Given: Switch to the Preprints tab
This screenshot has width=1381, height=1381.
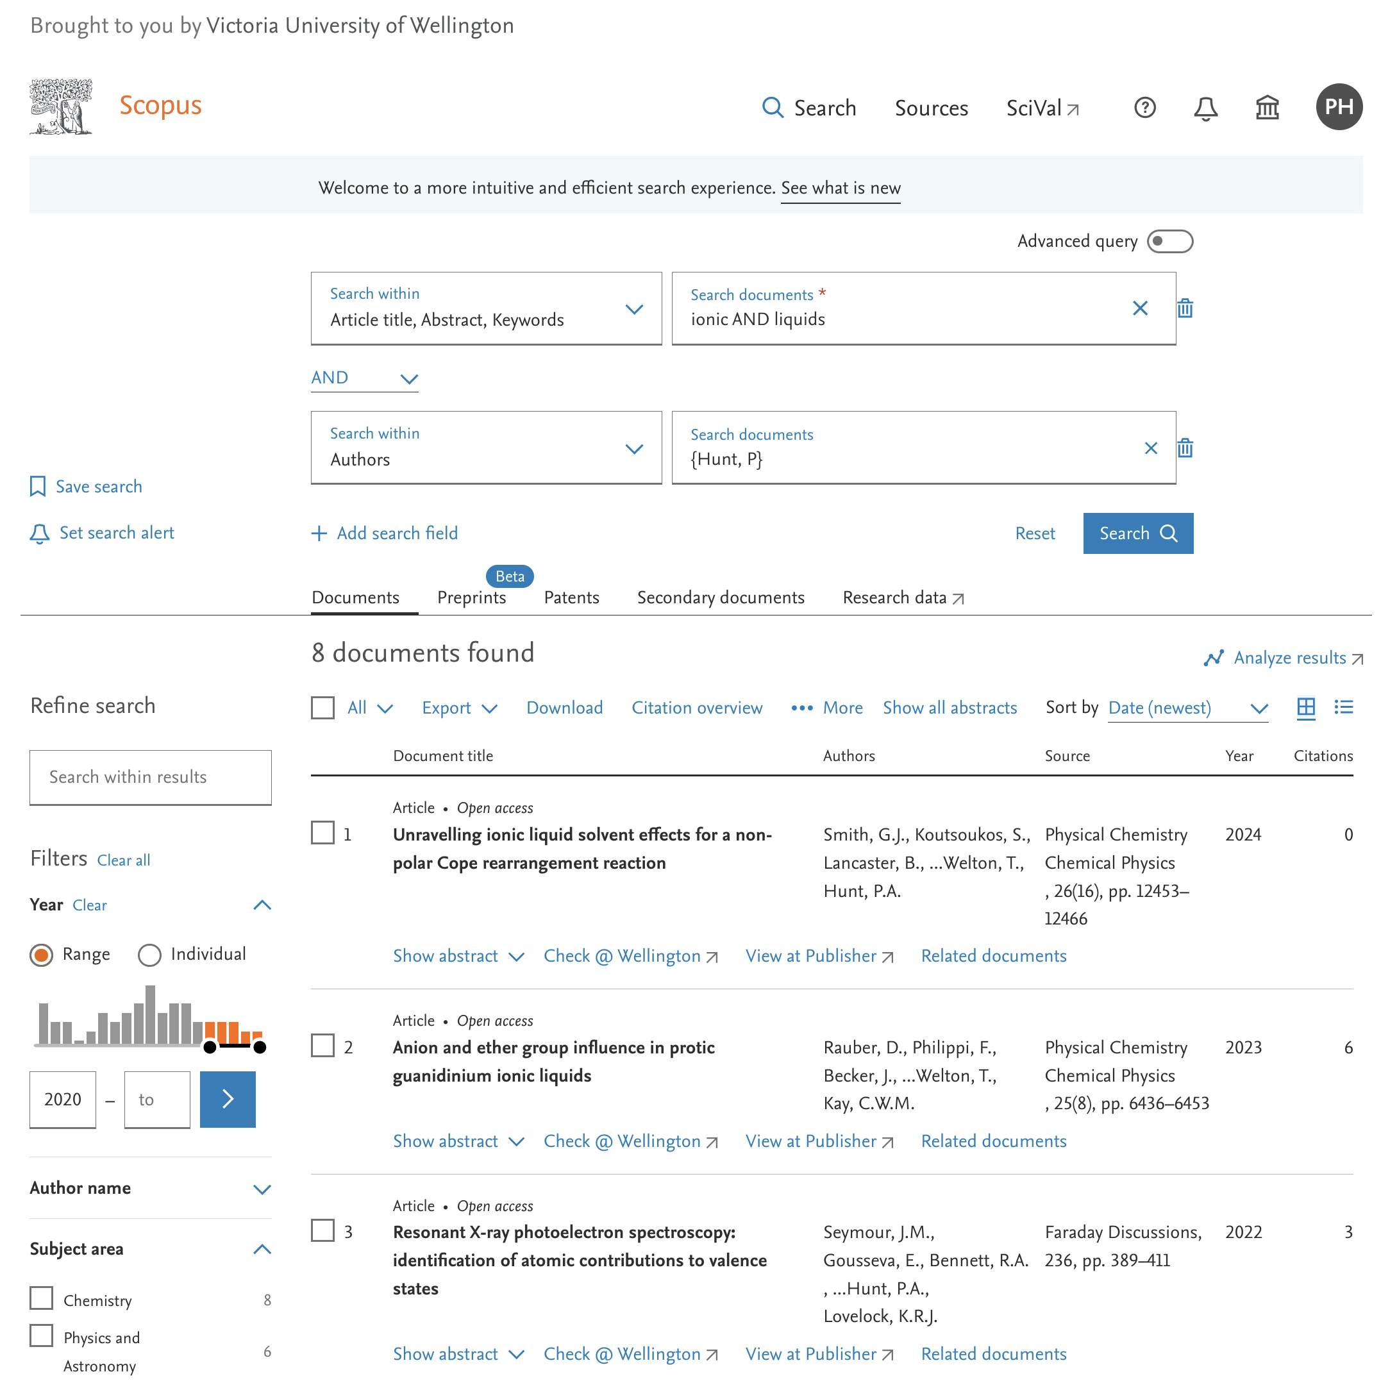Looking at the screenshot, I should click(471, 598).
